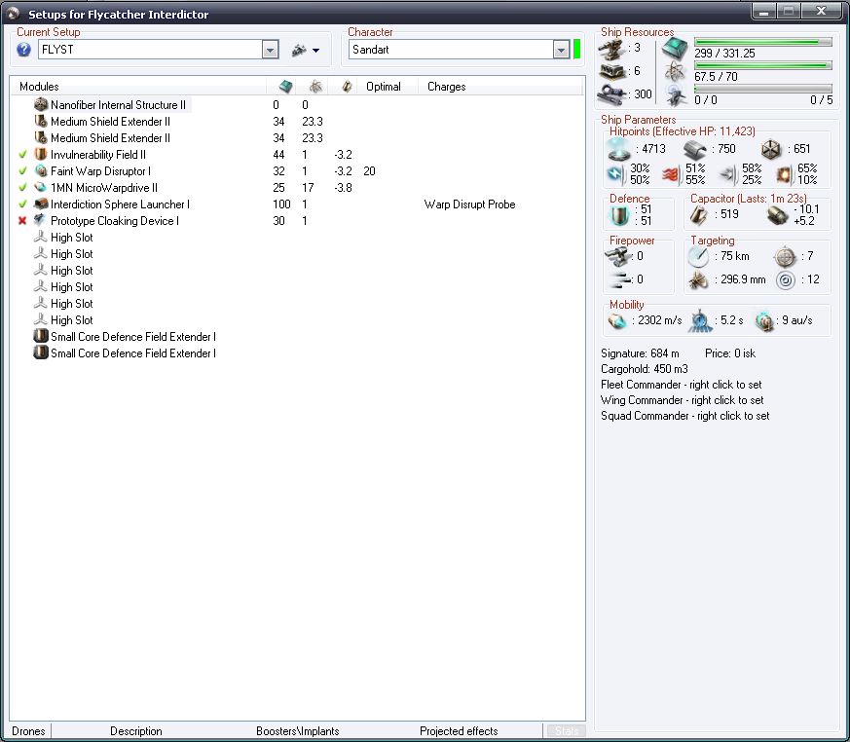The height and width of the screenshot is (742, 850).
Task: Minimize the Setups for Flycatcher Interdictor window
Action: click(764, 12)
